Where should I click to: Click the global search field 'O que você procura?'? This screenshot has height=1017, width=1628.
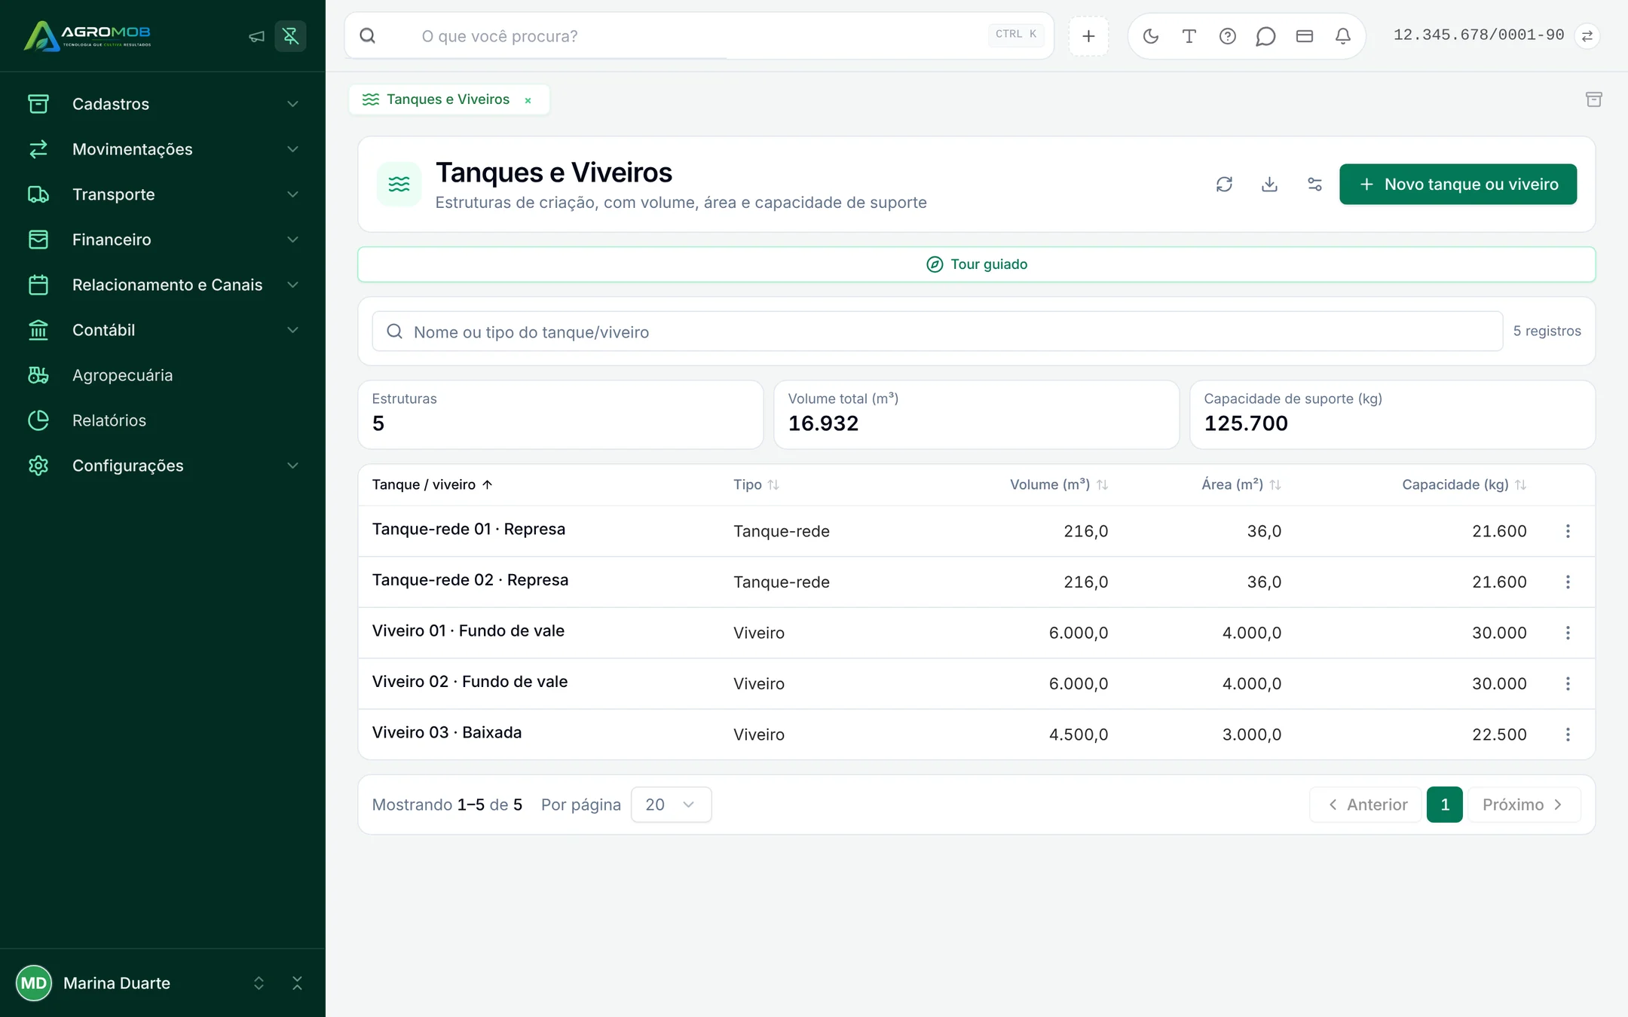click(699, 36)
